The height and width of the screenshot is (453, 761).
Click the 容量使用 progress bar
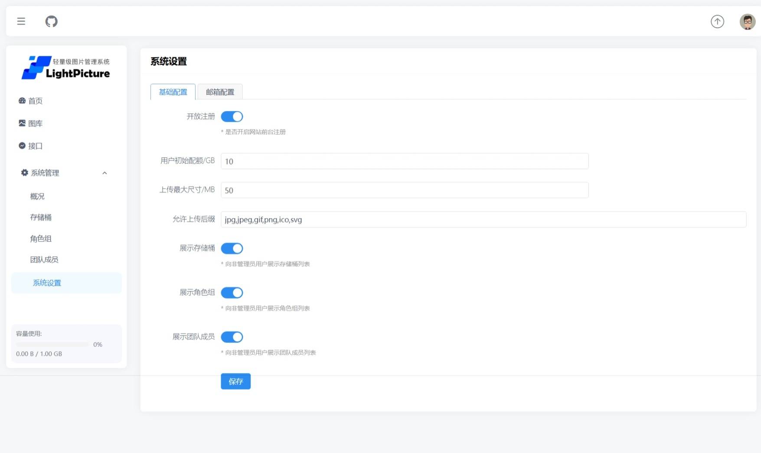(52, 344)
